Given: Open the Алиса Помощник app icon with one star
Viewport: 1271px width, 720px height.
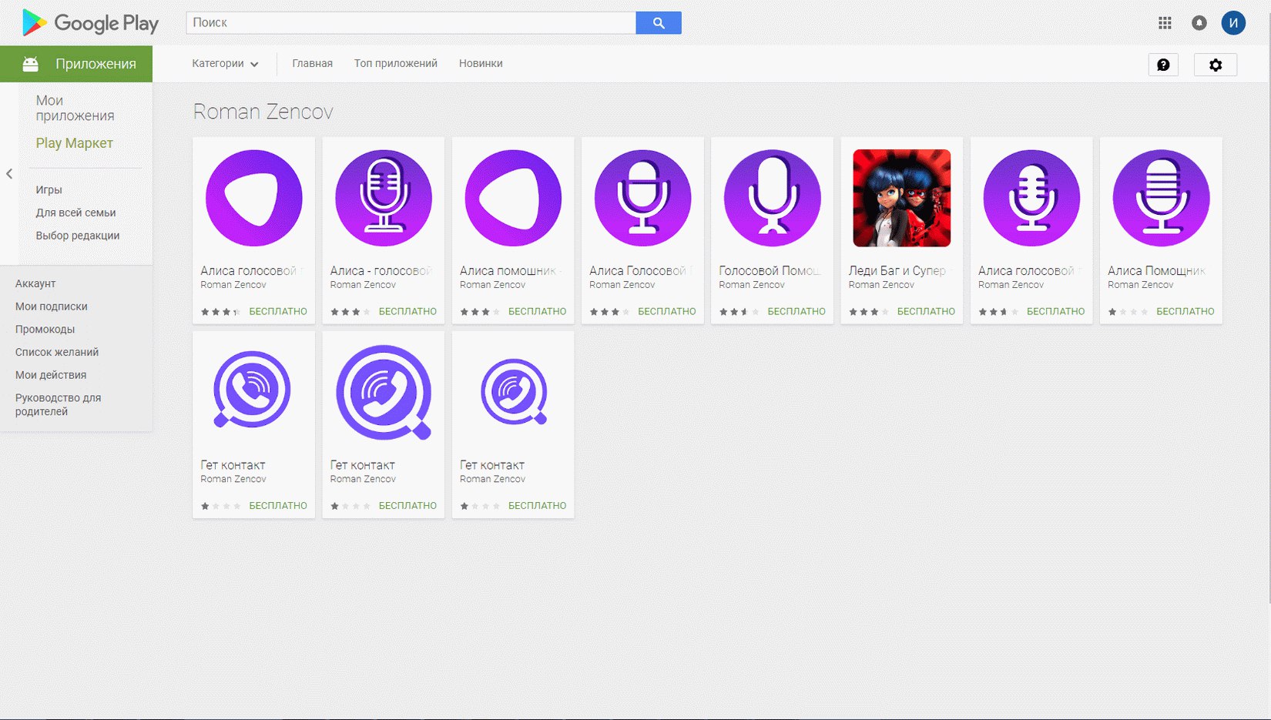Looking at the screenshot, I should [x=1161, y=198].
